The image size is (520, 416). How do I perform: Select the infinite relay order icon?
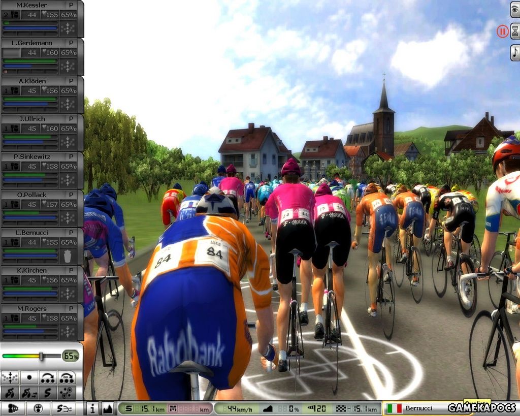[x=67, y=377]
